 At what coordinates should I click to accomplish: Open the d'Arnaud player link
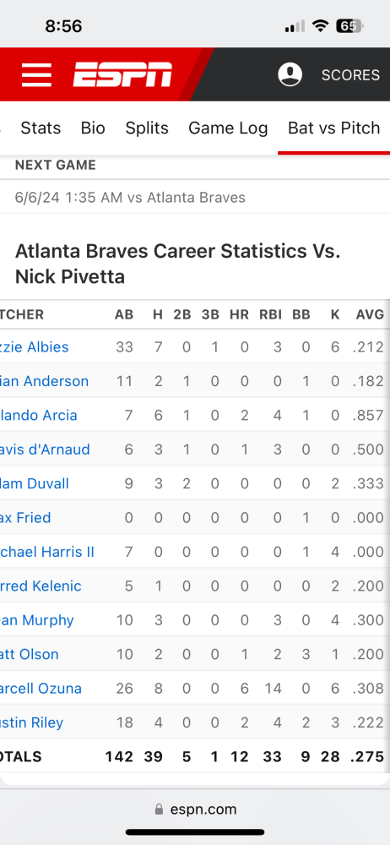(x=46, y=450)
